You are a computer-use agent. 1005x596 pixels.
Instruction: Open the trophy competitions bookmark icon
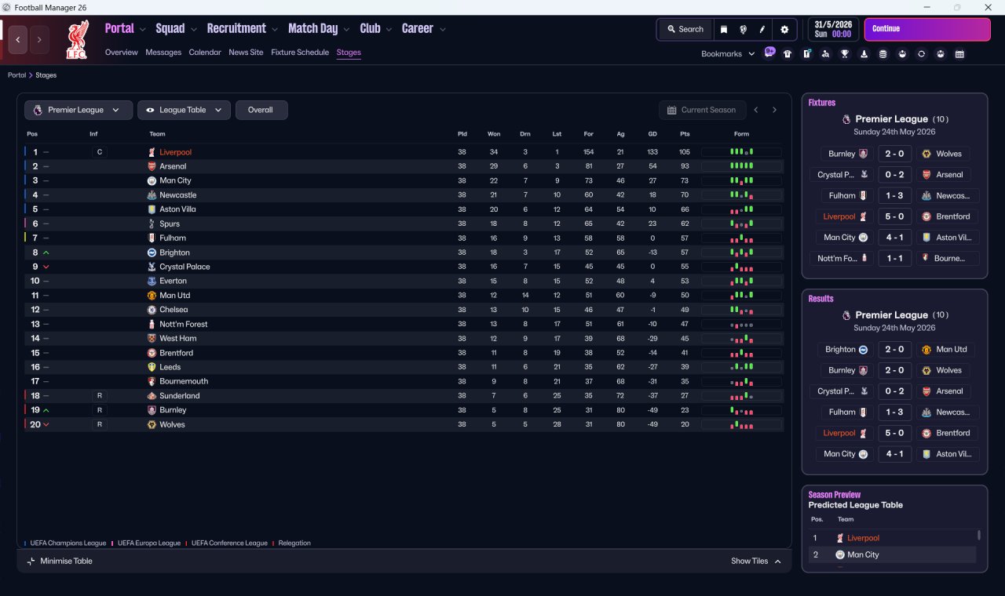845,54
